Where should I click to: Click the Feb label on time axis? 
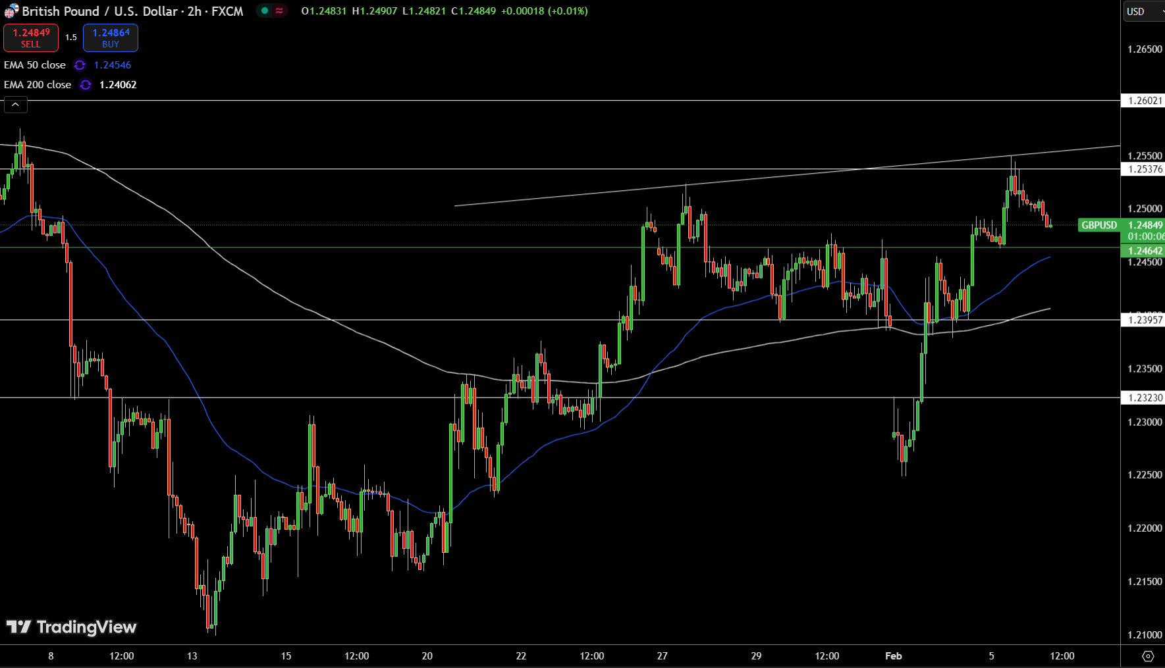pos(894,656)
